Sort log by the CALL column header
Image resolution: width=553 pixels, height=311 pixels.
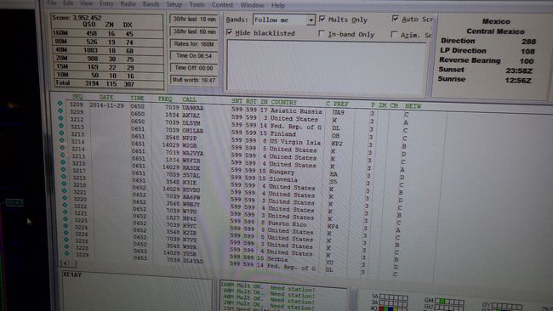[190, 99]
